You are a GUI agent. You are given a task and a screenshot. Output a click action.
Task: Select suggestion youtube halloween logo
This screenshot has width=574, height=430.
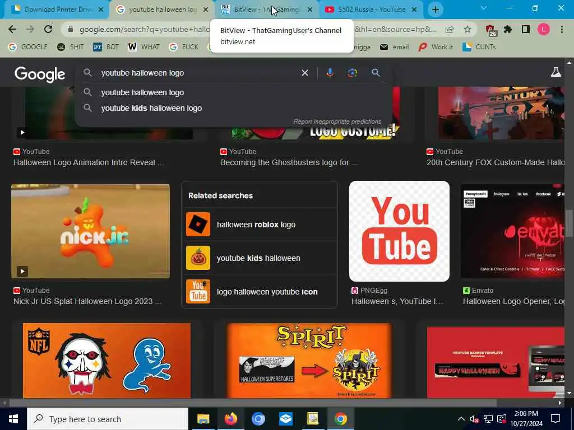pyautogui.click(x=234, y=92)
